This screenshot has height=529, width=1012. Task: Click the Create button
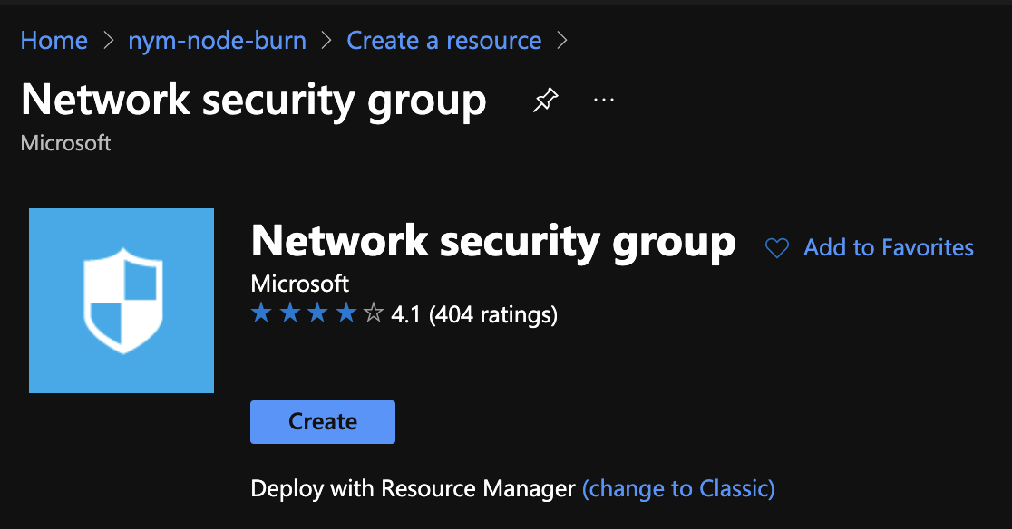pyautogui.click(x=322, y=421)
